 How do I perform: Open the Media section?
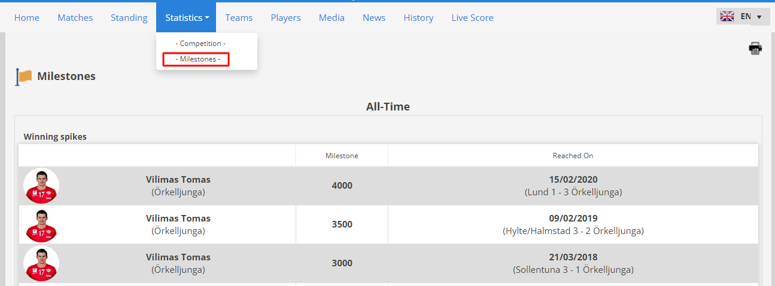[x=332, y=17]
